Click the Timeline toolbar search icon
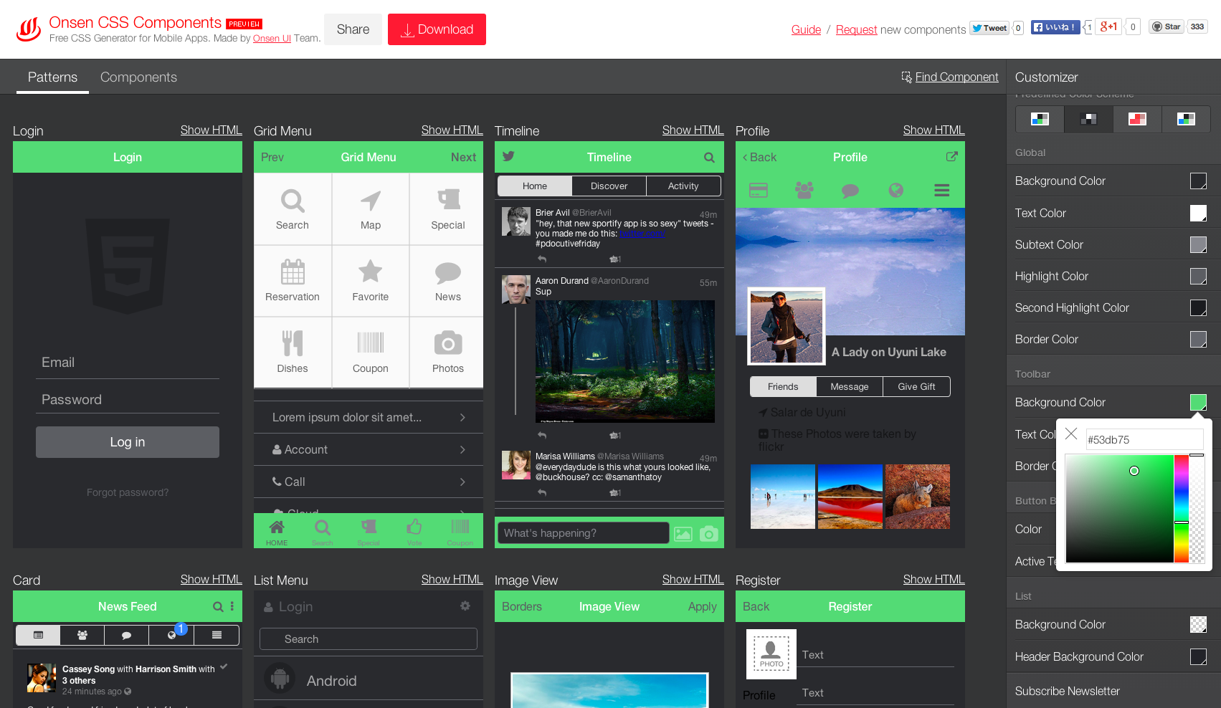This screenshot has width=1221, height=708. pos(709,158)
